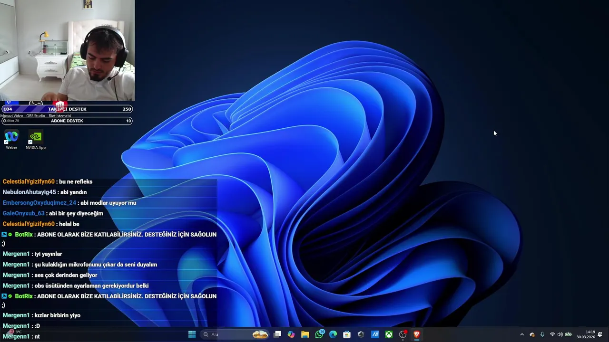This screenshot has width=609, height=342.
Task: Select the Webex desktop shortcut
Action: click(11, 140)
